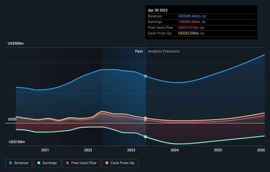Click the 2024 x-axis label
The height and width of the screenshot is (172, 270).
[175, 150]
